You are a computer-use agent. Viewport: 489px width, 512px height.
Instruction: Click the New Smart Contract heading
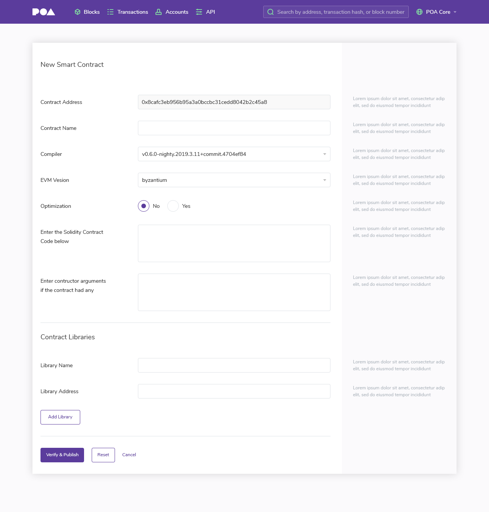tap(72, 65)
